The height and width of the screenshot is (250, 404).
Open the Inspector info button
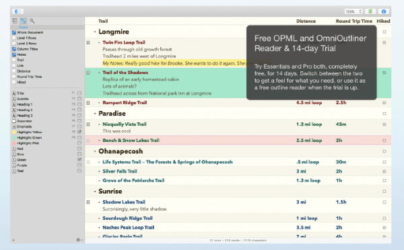384,11
